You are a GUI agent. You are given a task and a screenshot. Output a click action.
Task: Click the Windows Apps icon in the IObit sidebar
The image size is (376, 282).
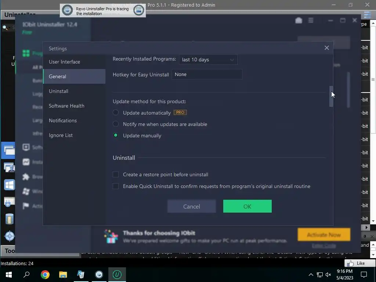[26, 191]
